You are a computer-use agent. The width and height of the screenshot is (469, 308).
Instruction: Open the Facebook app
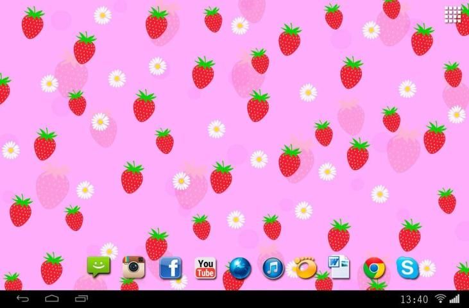coord(170,267)
